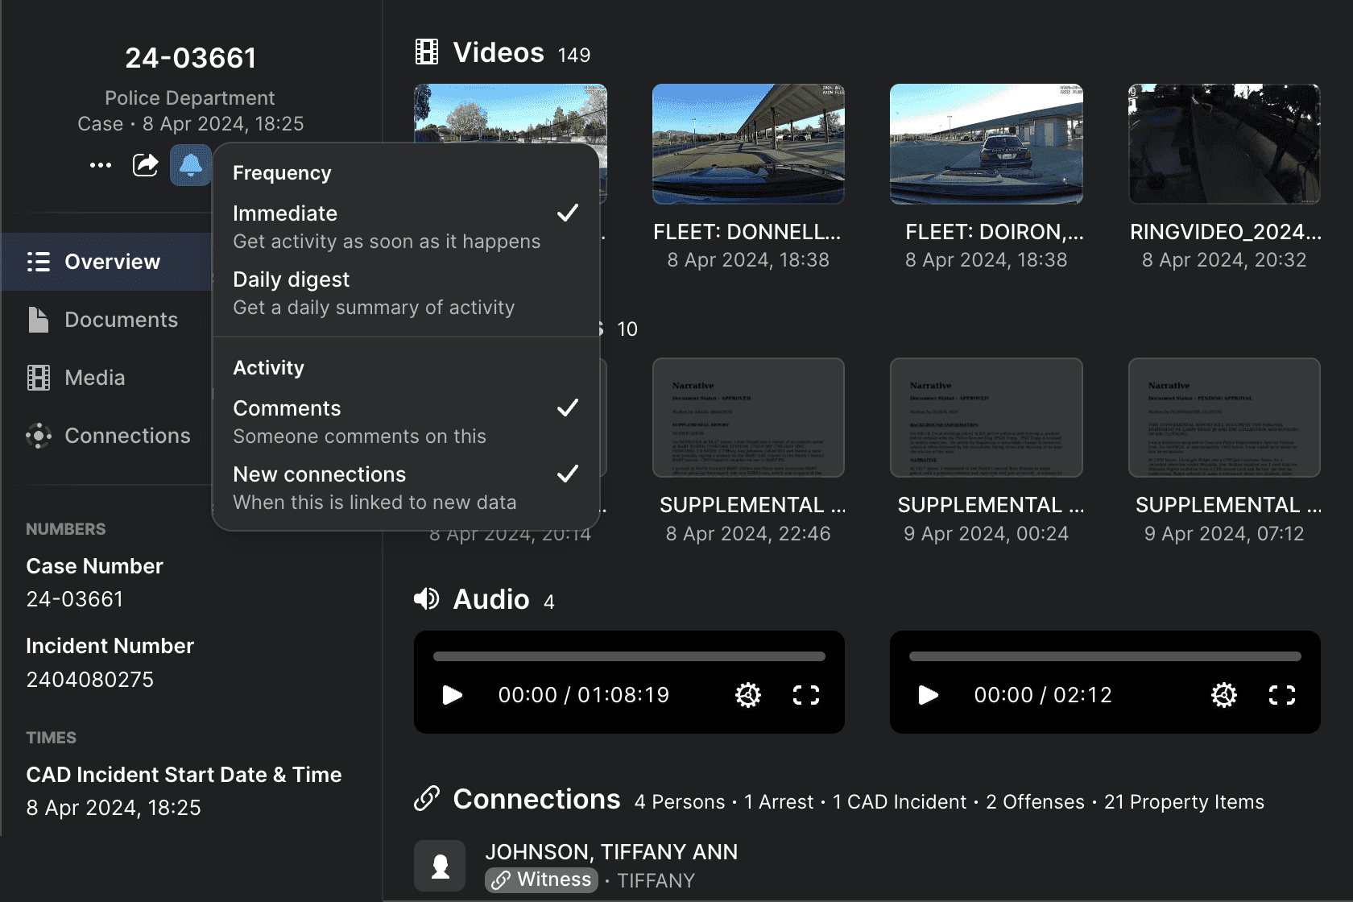Open JOHNSON, TIFFANY ANN person link
Screen dimensions: 1353x902
(x=611, y=851)
